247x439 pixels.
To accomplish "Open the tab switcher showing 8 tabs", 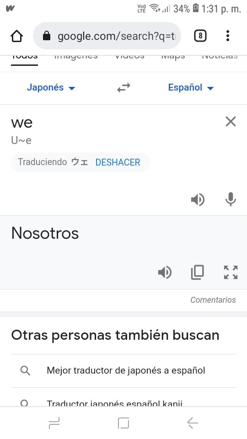I will [200, 36].
